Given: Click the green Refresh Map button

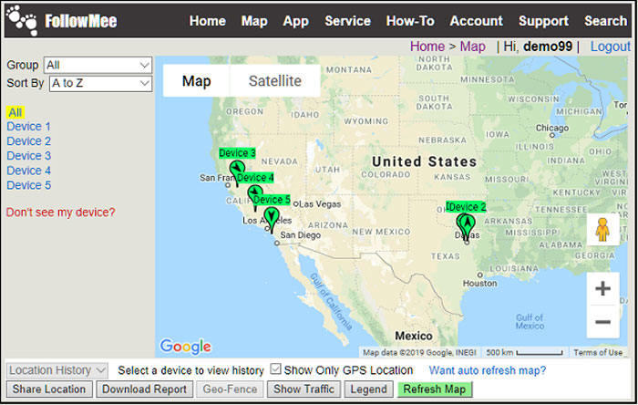Looking at the screenshot, I should (x=435, y=389).
